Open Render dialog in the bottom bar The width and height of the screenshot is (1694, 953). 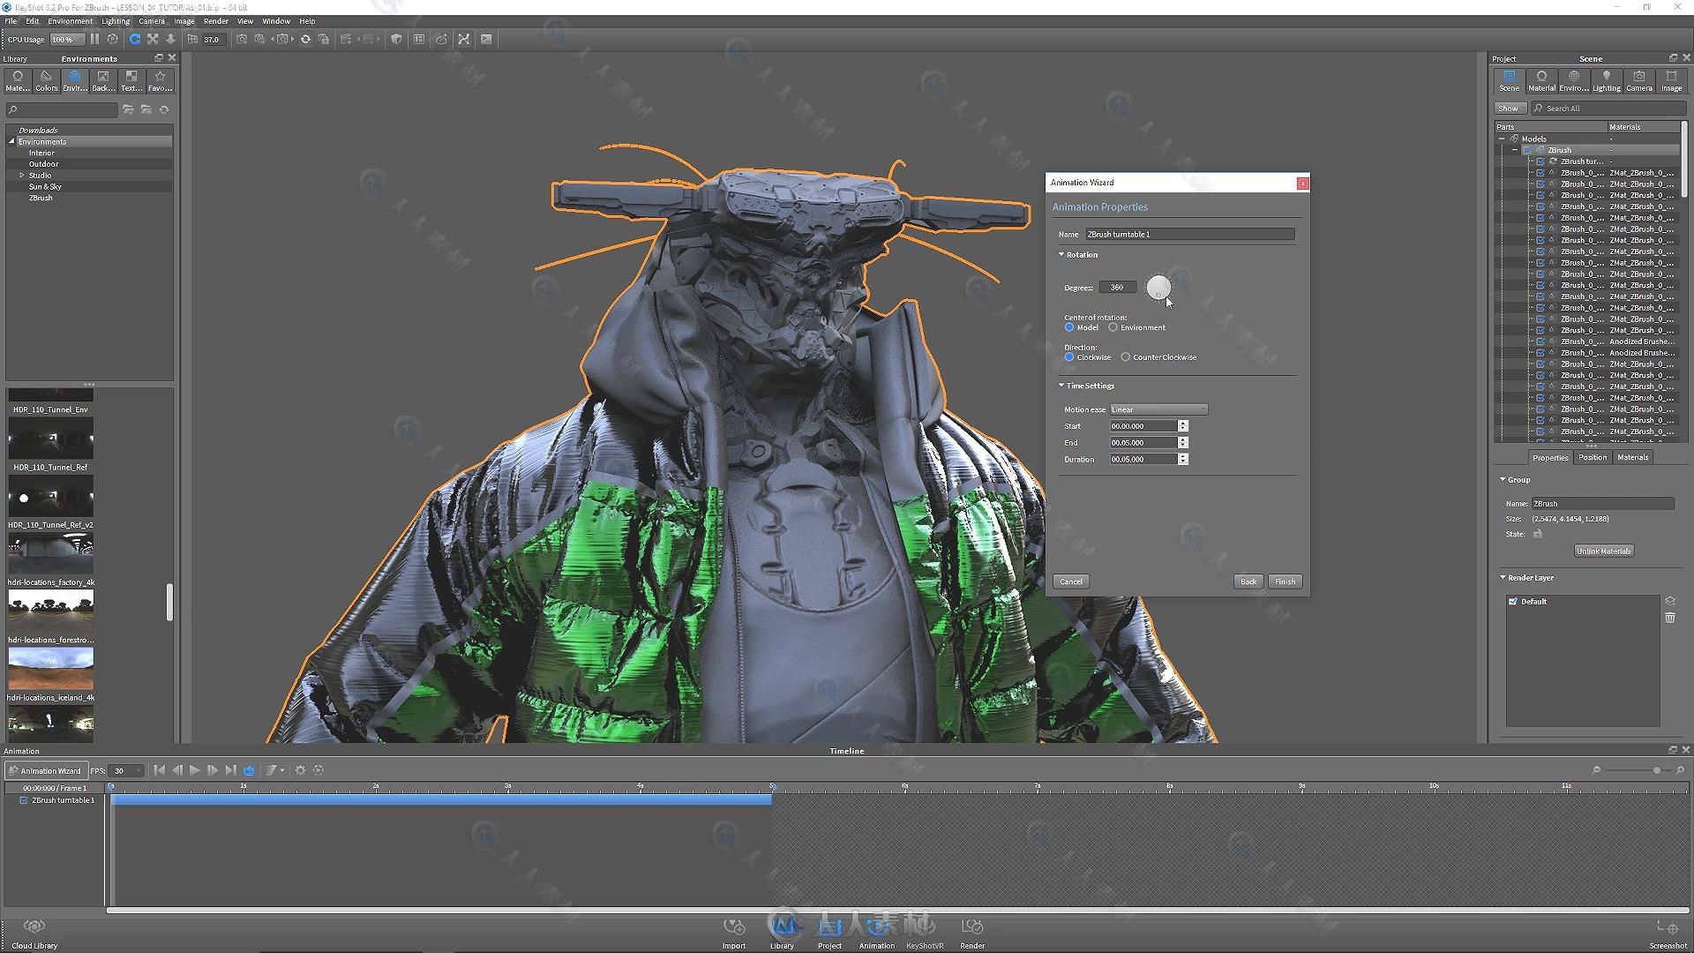(972, 933)
